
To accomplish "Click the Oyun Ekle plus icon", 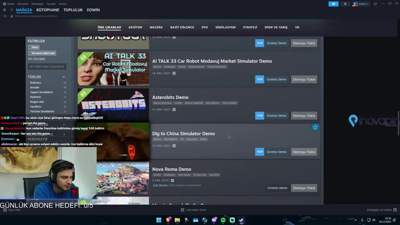I will point(5,210).
